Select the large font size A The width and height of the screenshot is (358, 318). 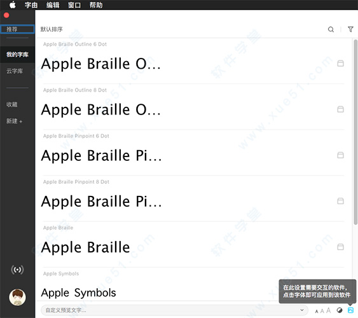pyautogui.click(x=328, y=310)
